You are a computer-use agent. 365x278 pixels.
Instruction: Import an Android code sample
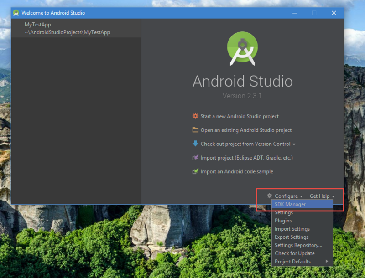(x=237, y=171)
